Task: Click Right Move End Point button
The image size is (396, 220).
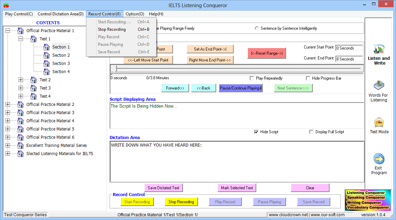Action: (210, 60)
